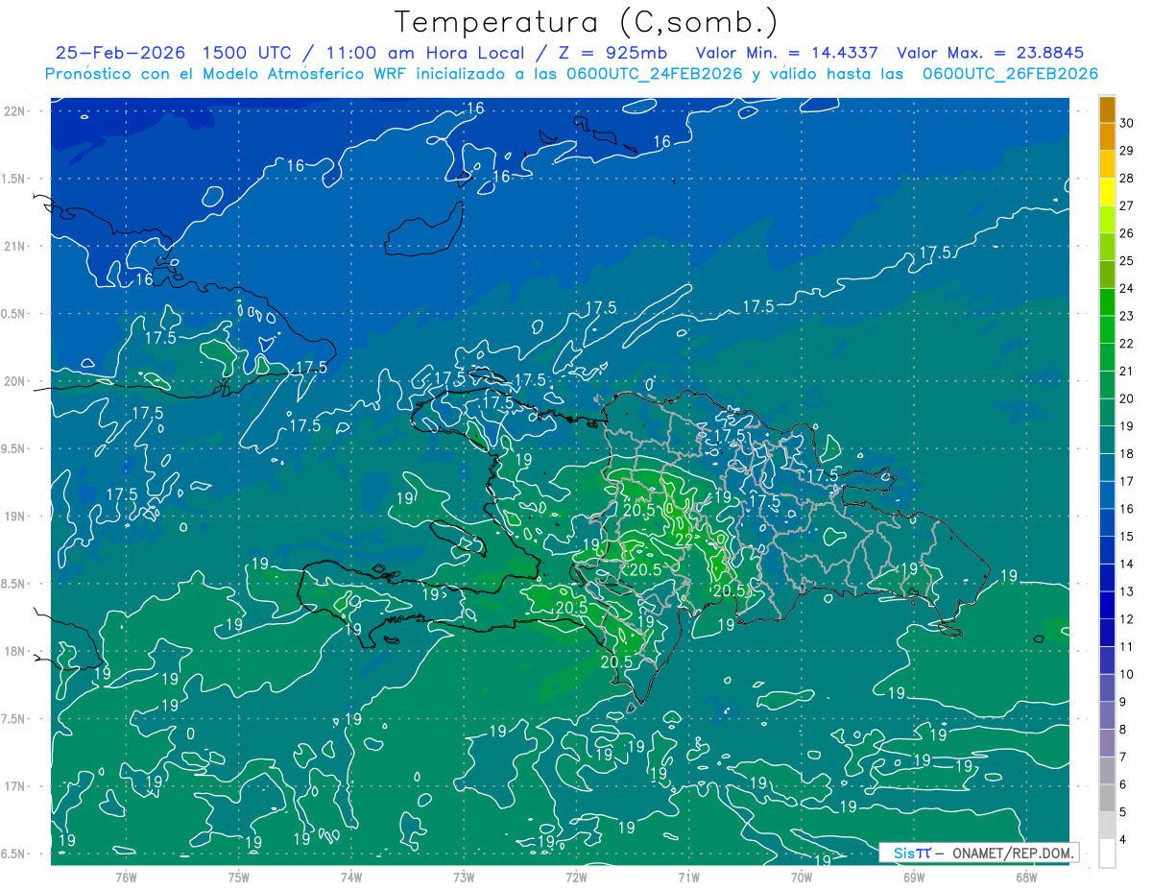
Task: Click the '73W' longitude axis label
Action: pos(464,877)
